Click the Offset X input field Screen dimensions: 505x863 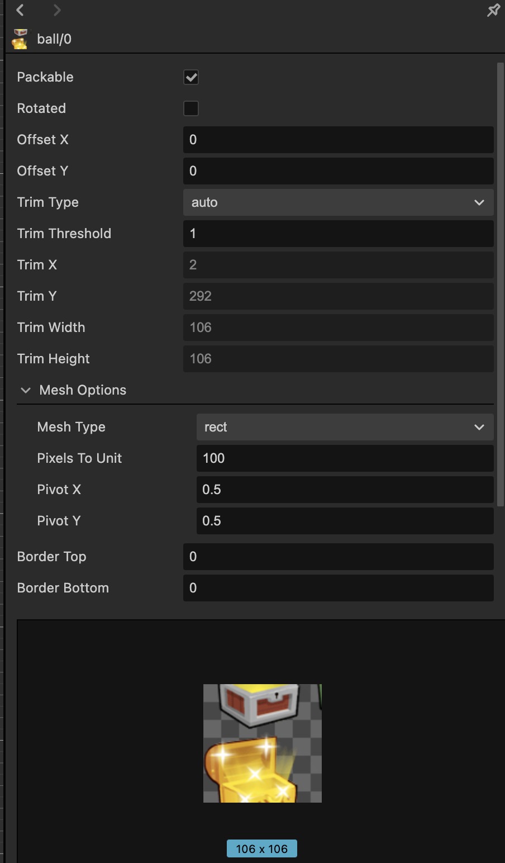(x=338, y=140)
